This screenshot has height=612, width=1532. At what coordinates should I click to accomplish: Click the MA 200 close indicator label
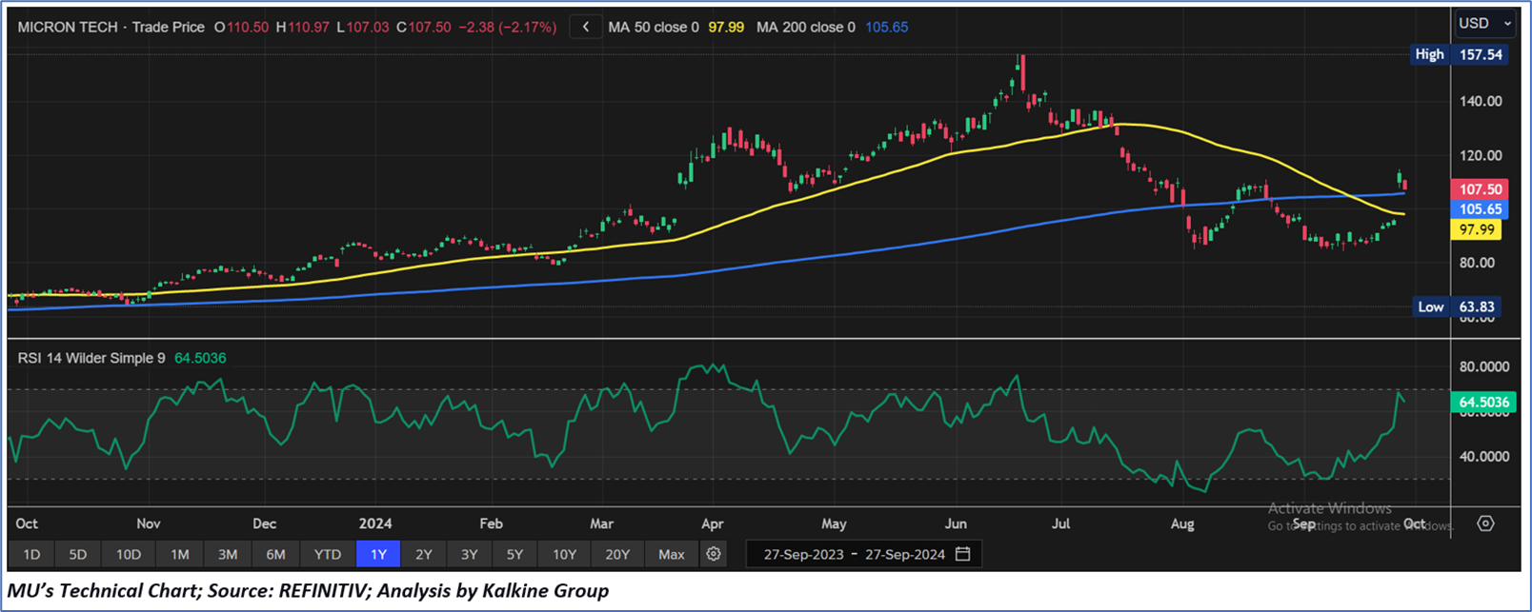[806, 28]
